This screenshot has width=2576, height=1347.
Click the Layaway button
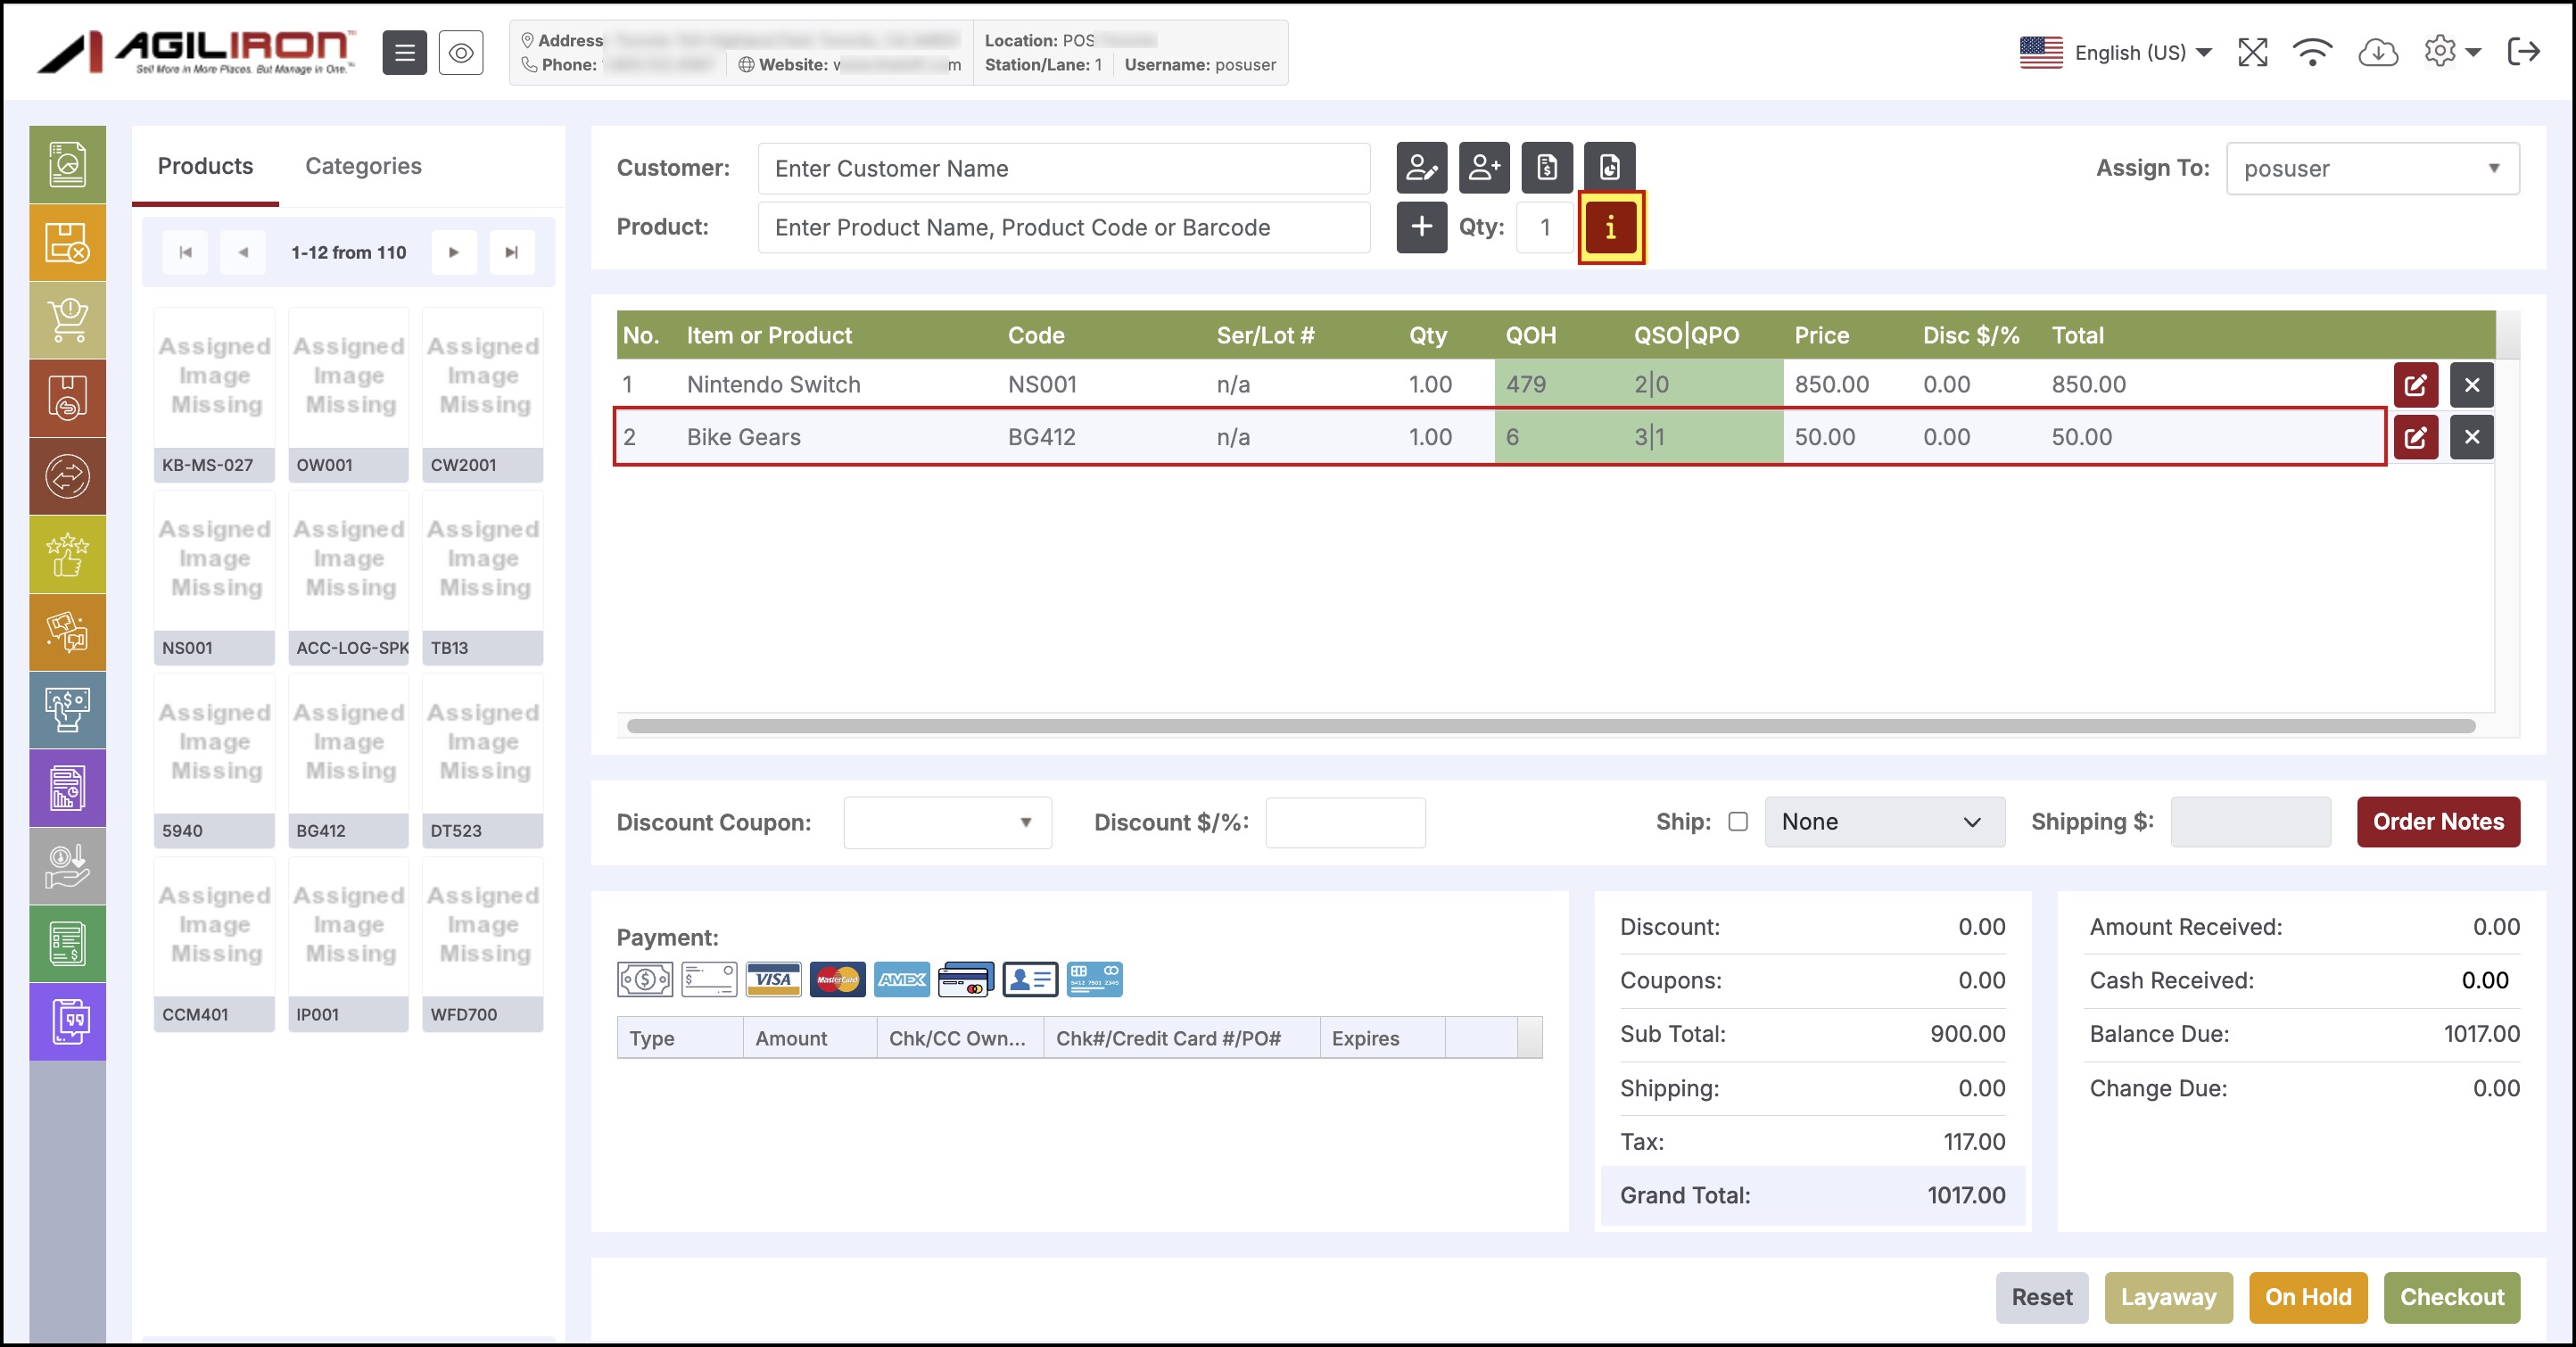click(2168, 1297)
